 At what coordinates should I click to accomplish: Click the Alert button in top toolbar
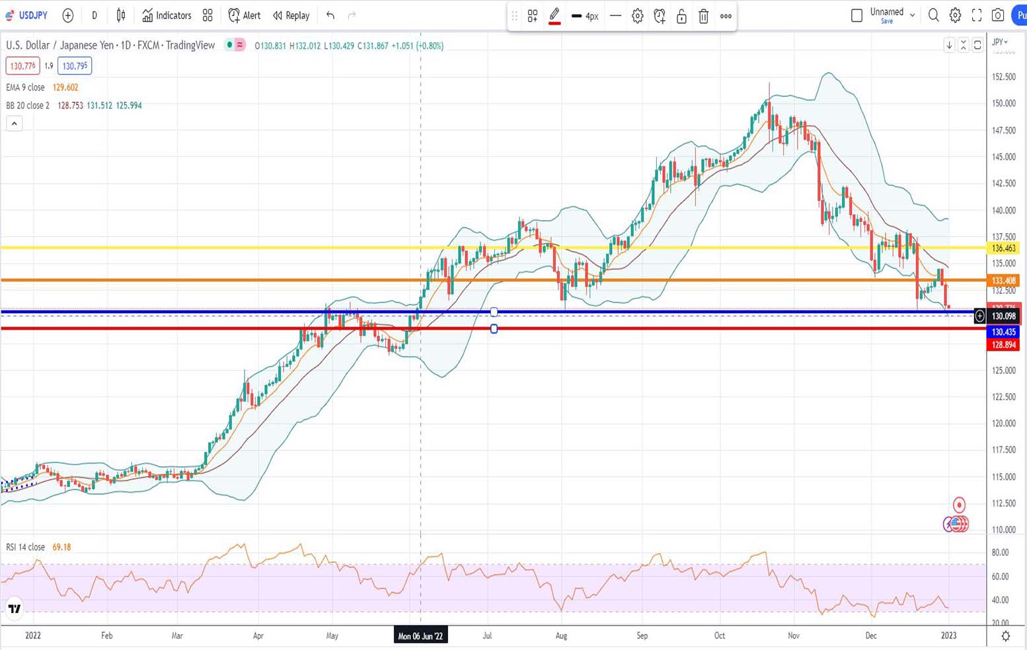click(x=244, y=15)
